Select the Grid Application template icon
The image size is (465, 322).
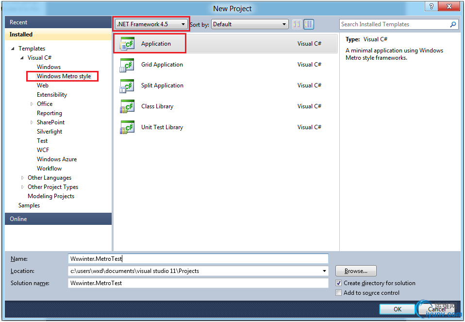pos(127,65)
